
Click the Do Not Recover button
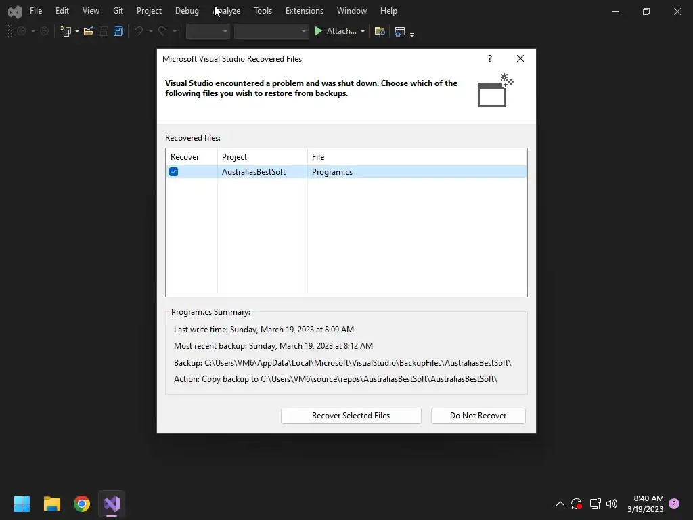(x=478, y=416)
